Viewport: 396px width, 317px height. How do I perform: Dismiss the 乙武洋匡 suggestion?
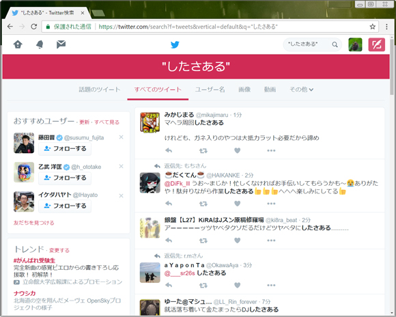pos(121,166)
